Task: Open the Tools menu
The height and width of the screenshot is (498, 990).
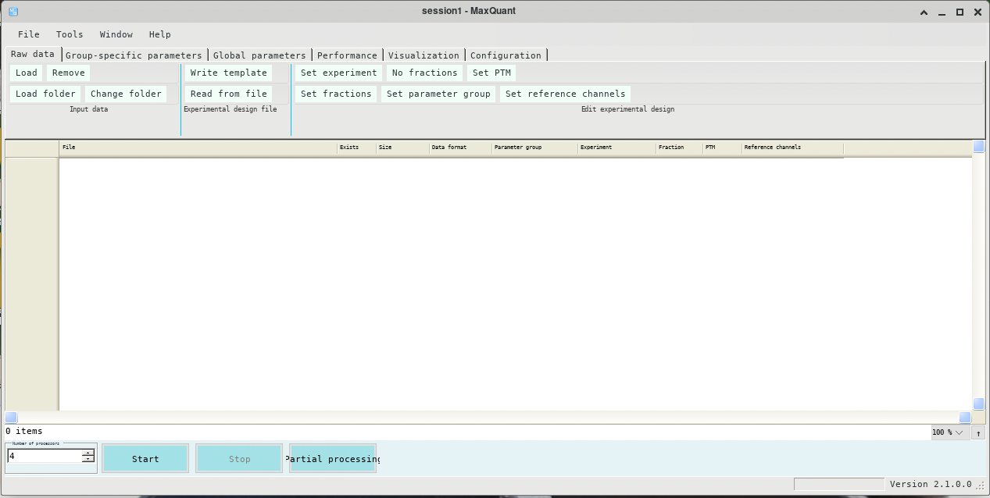Action: [70, 34]
